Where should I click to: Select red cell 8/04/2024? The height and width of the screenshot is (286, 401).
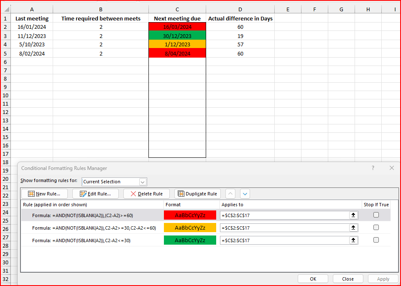(x=177, y=53)
